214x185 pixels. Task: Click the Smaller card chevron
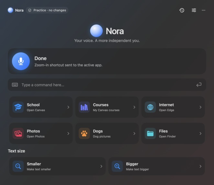101,166
